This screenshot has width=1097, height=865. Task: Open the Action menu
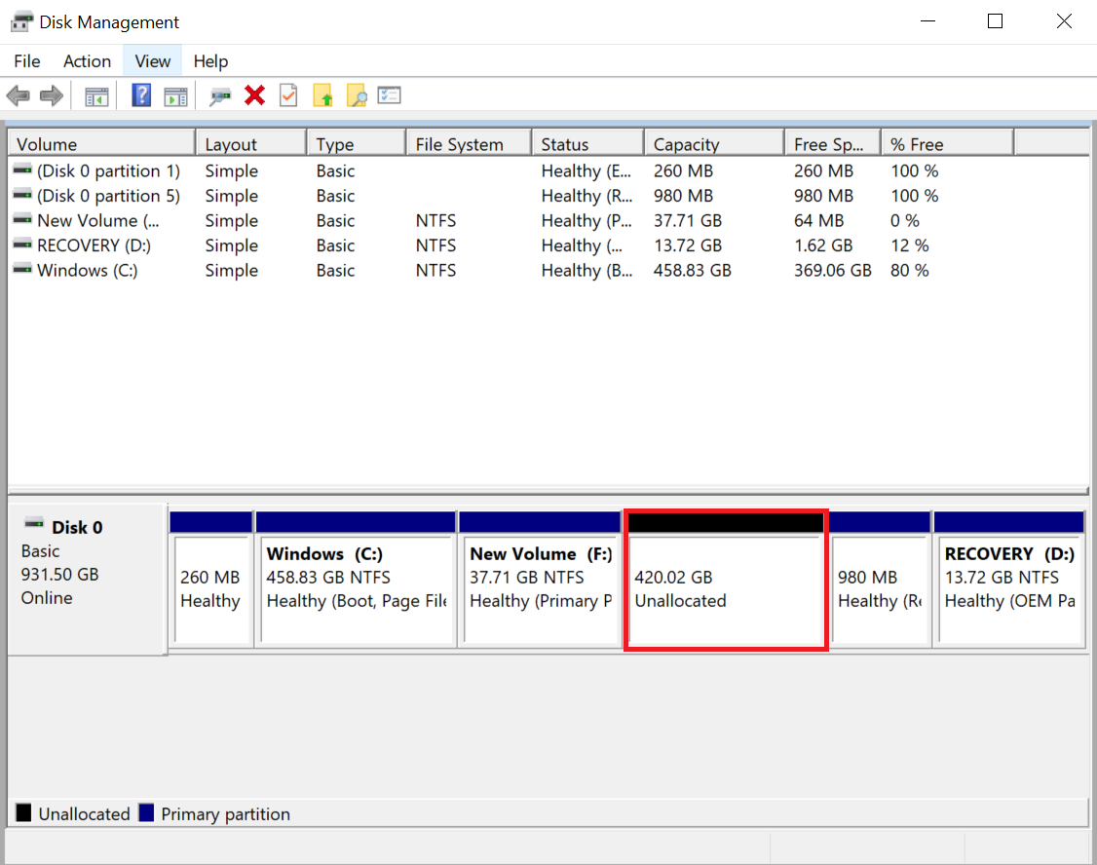click(87, 60)
